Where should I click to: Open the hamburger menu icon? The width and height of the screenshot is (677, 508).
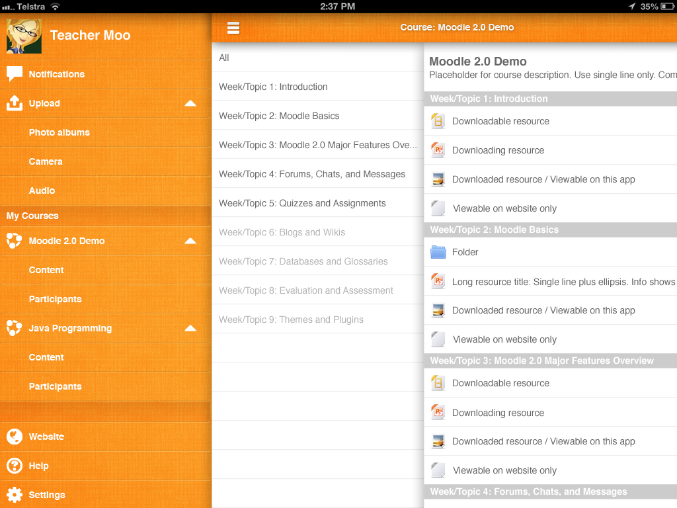tap(233, 28)
